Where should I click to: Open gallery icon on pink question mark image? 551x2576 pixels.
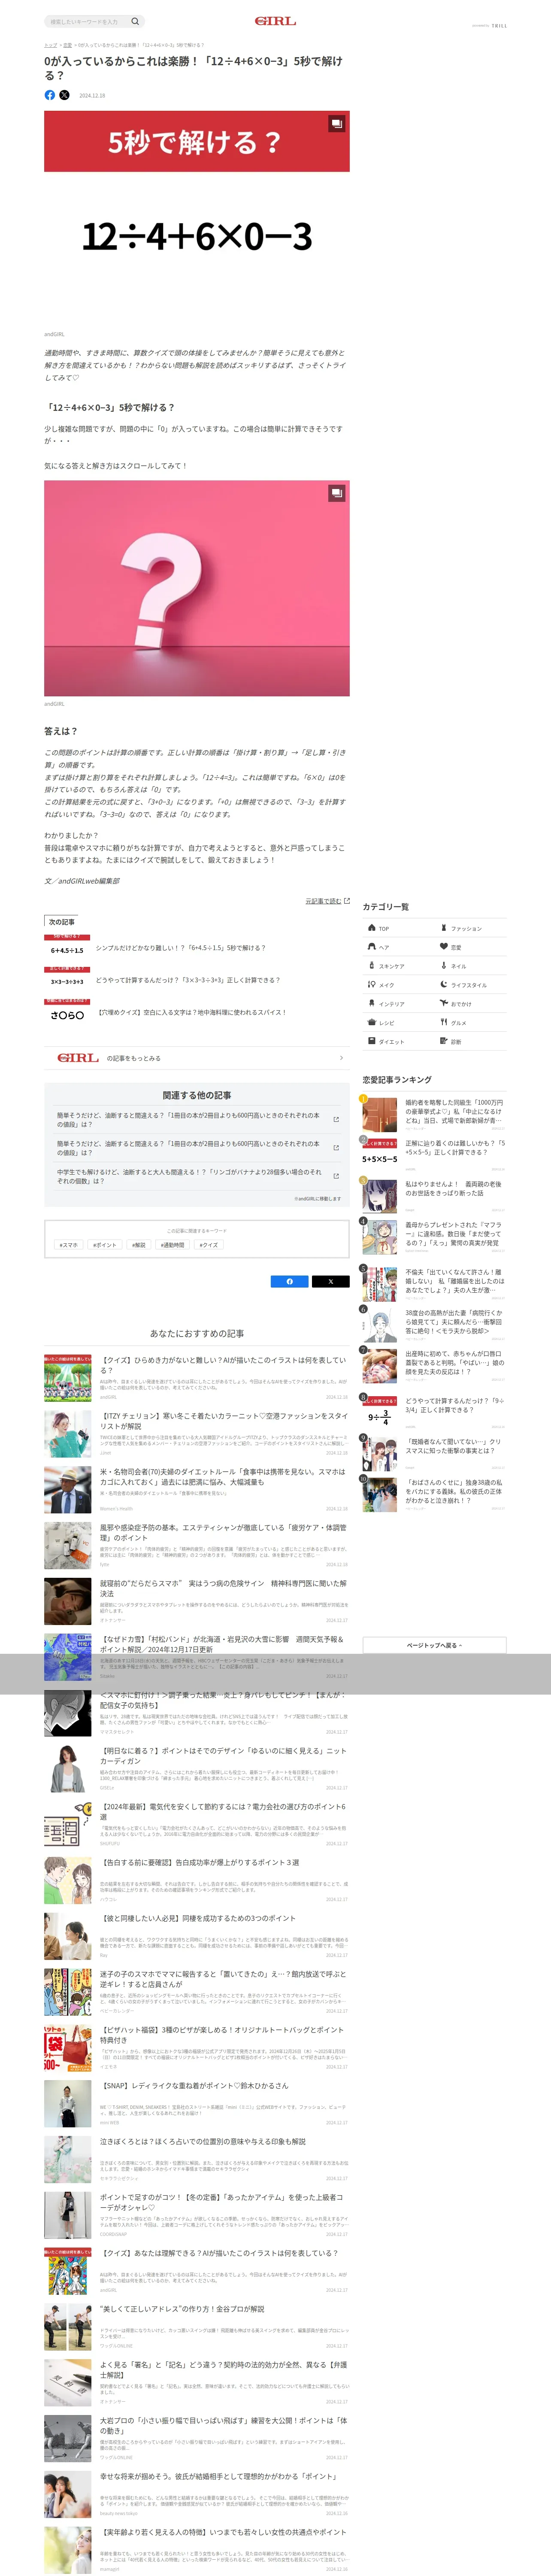(337, 493)
